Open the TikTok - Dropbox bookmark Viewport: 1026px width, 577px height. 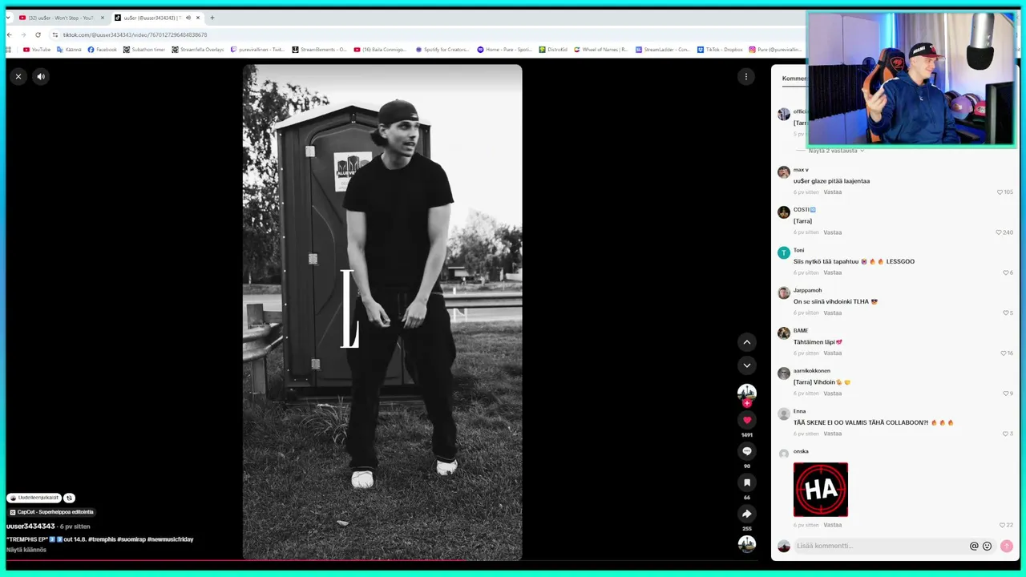click(x=720, y=50)
